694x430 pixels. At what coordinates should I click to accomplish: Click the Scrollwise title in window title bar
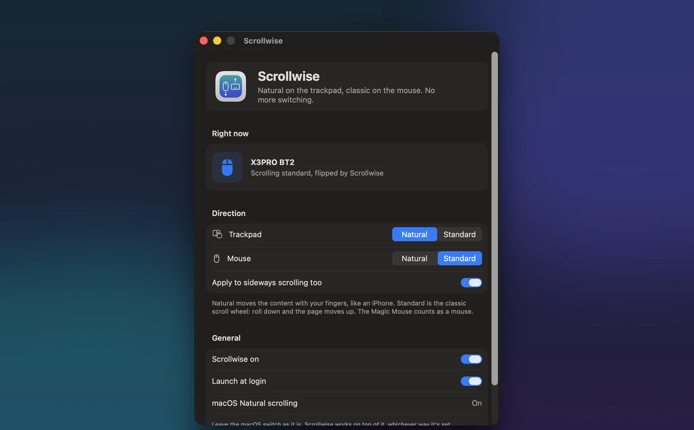(263, 41)
